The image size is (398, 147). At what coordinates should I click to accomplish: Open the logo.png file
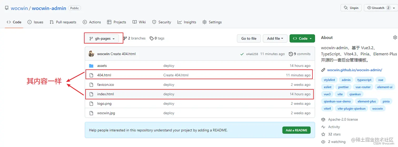(x=104, y=103)
